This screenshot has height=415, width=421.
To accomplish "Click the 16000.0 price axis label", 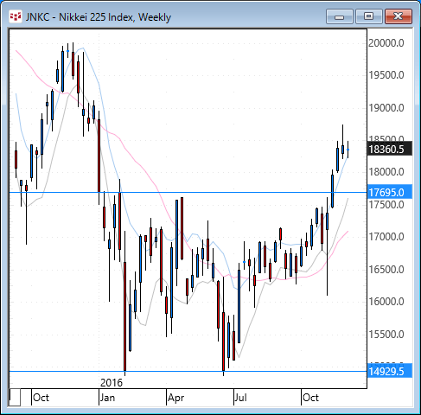I will point(386,302).
